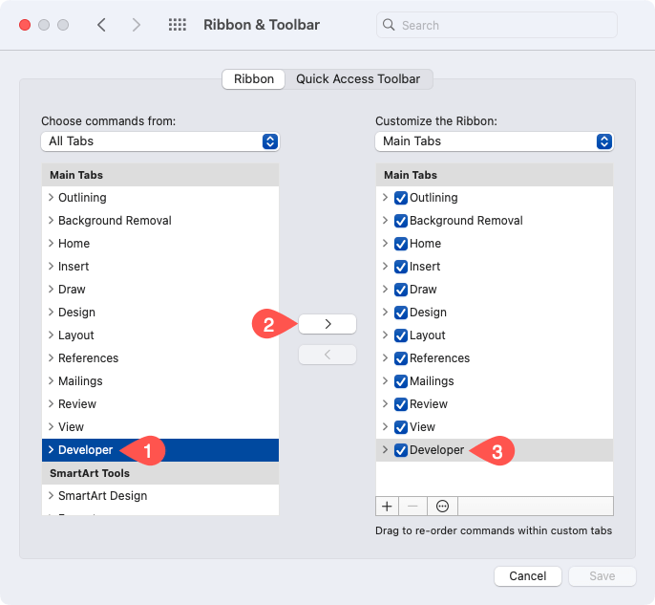Click the forward navigation arrow

click(137, 25)
